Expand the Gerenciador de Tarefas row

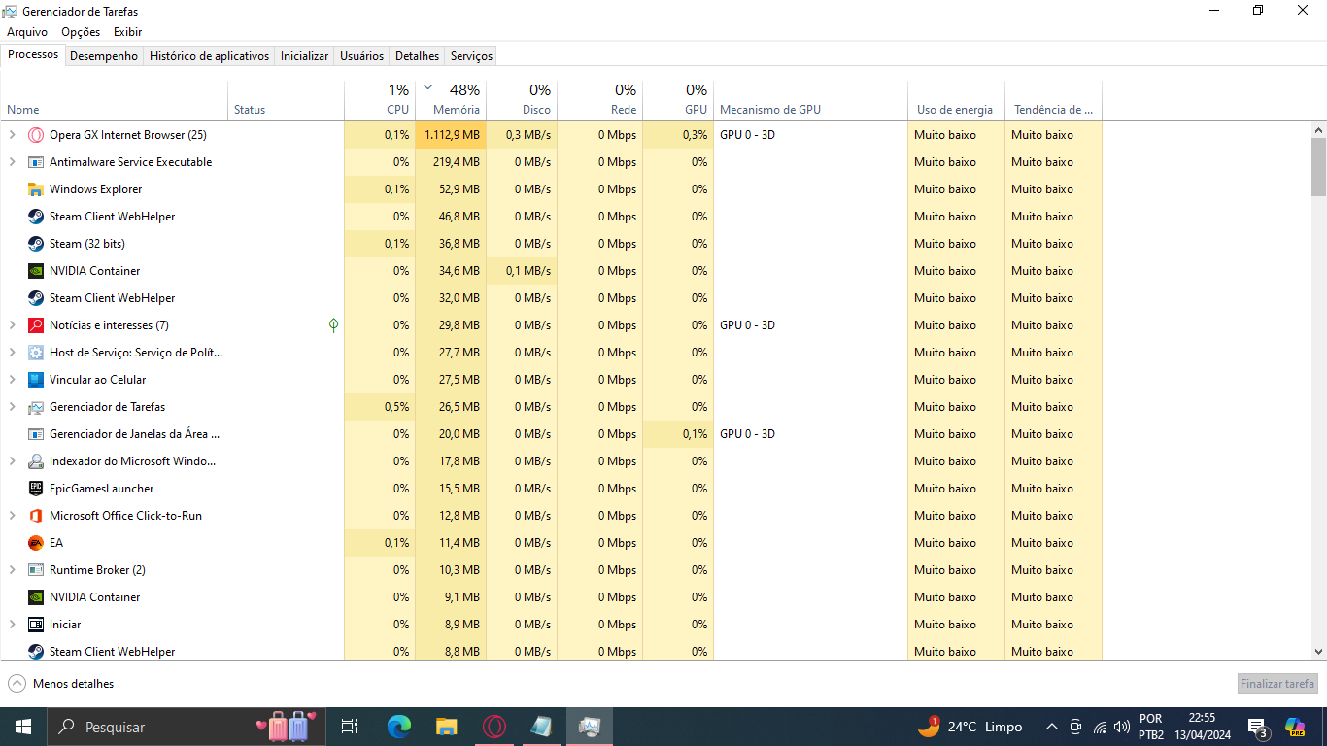click(x=13, y=407)
